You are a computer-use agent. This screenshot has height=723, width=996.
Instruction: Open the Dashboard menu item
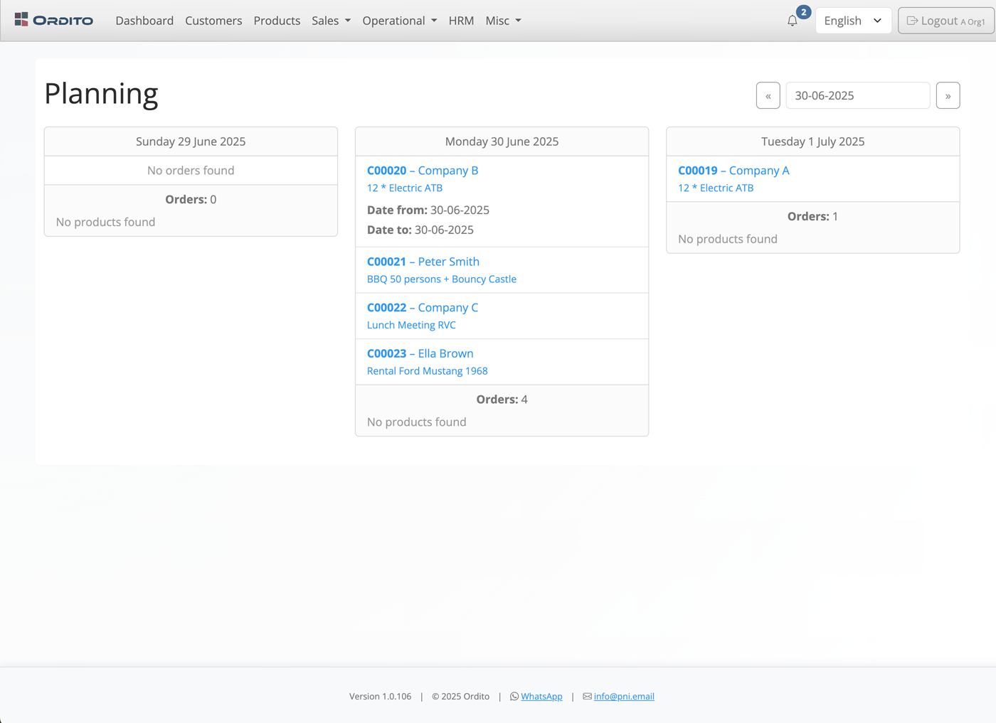(x=144, y=21)
